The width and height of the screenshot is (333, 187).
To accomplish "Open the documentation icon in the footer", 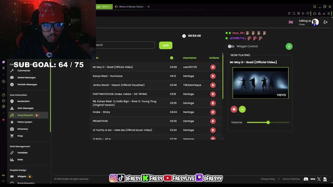I will 325,179.
